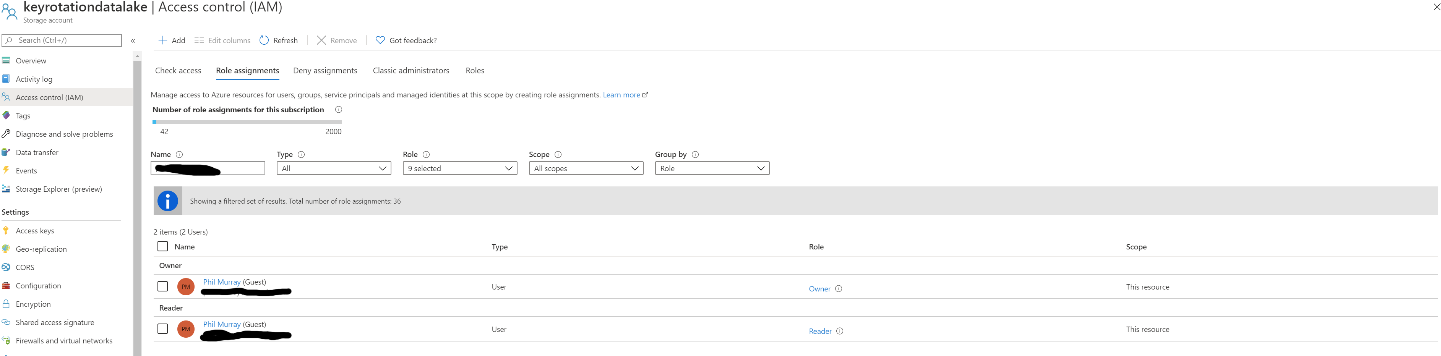Click info icon next to Role filter

point(426,154)
